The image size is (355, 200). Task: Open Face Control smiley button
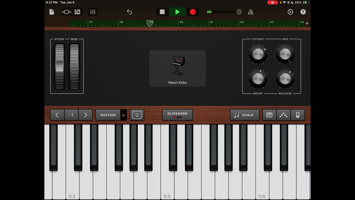pos(137,115)
